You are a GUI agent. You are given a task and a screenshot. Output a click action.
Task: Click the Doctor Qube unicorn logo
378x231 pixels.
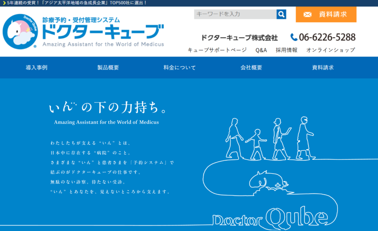point(20,32)
